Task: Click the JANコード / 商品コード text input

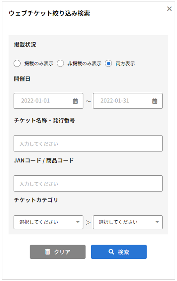Action: click(88, 184)
